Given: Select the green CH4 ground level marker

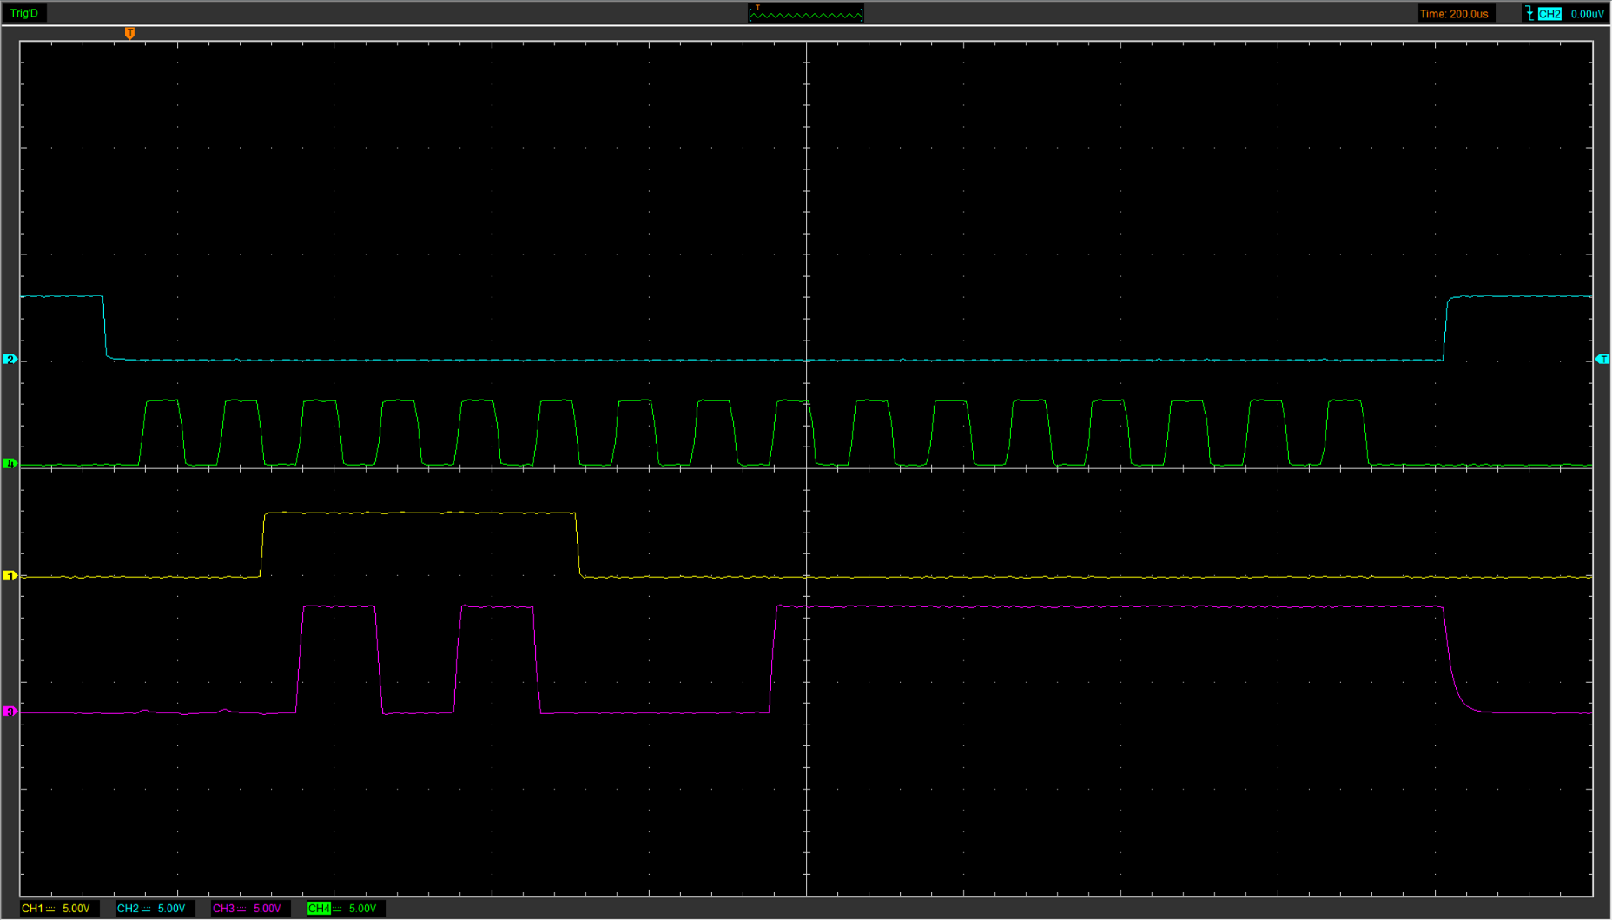Looking at the screenshot, I should pyautogui.click(x=10, y=464).
